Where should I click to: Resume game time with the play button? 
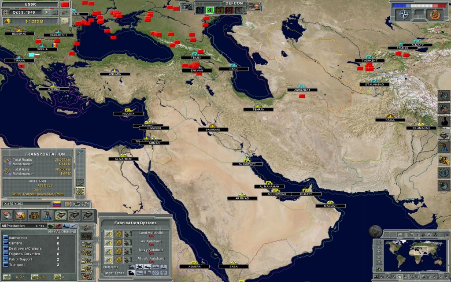[47, 12]
